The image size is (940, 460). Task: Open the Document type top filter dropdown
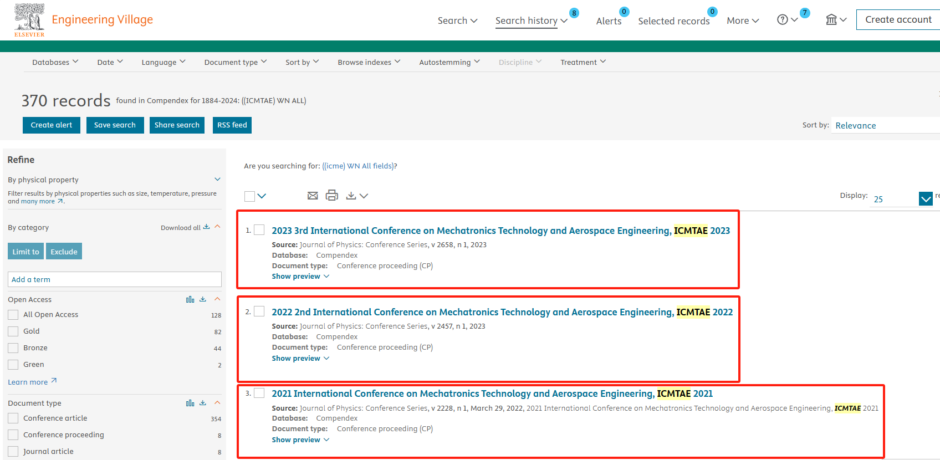pos(236,62)
